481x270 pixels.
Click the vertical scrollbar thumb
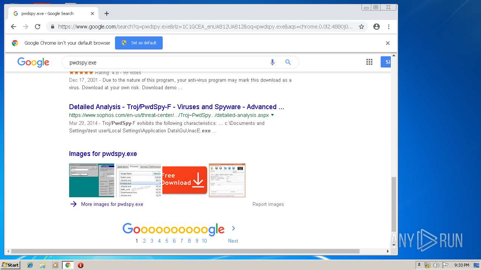tap(394, 204)
